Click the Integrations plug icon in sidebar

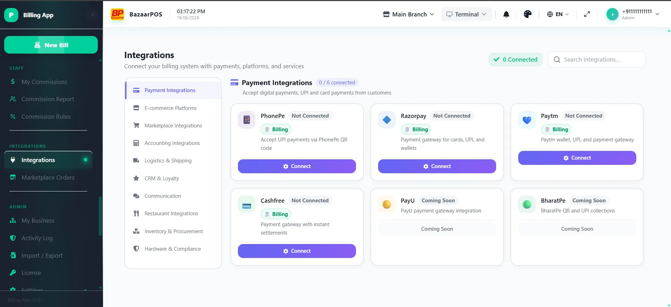tap(13, 160)
